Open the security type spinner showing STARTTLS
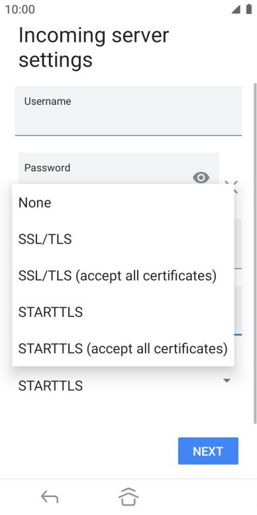 point(128,386)
